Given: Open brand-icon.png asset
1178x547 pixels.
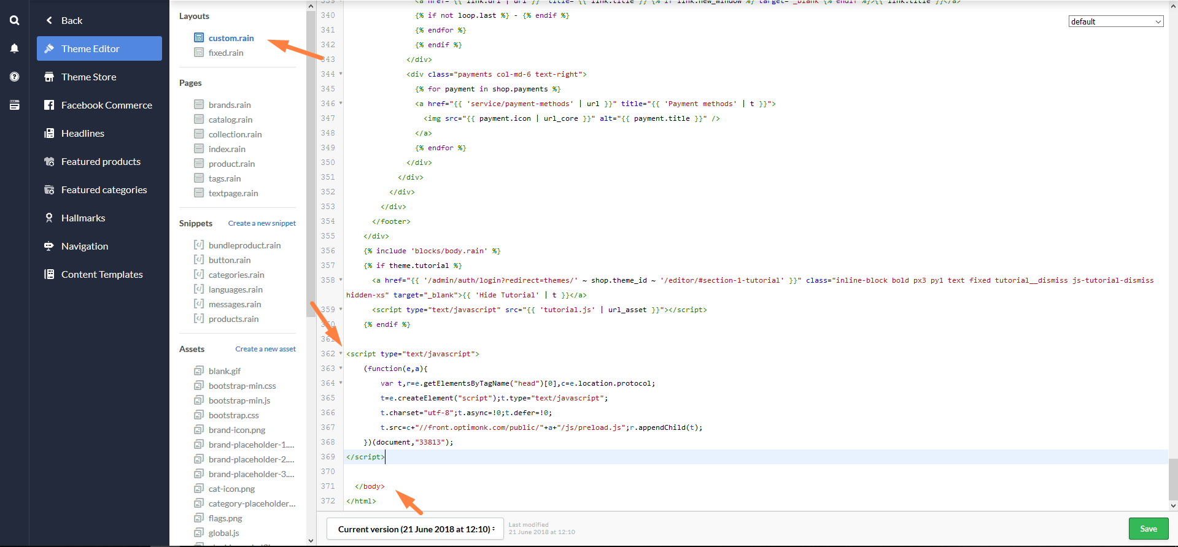Looking at the screenshot, I should point(237,430).
